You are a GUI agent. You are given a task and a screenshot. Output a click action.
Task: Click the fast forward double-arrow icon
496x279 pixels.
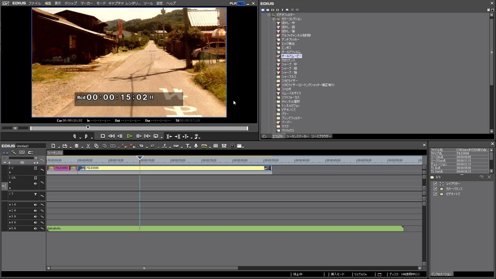tap(147, 136)
